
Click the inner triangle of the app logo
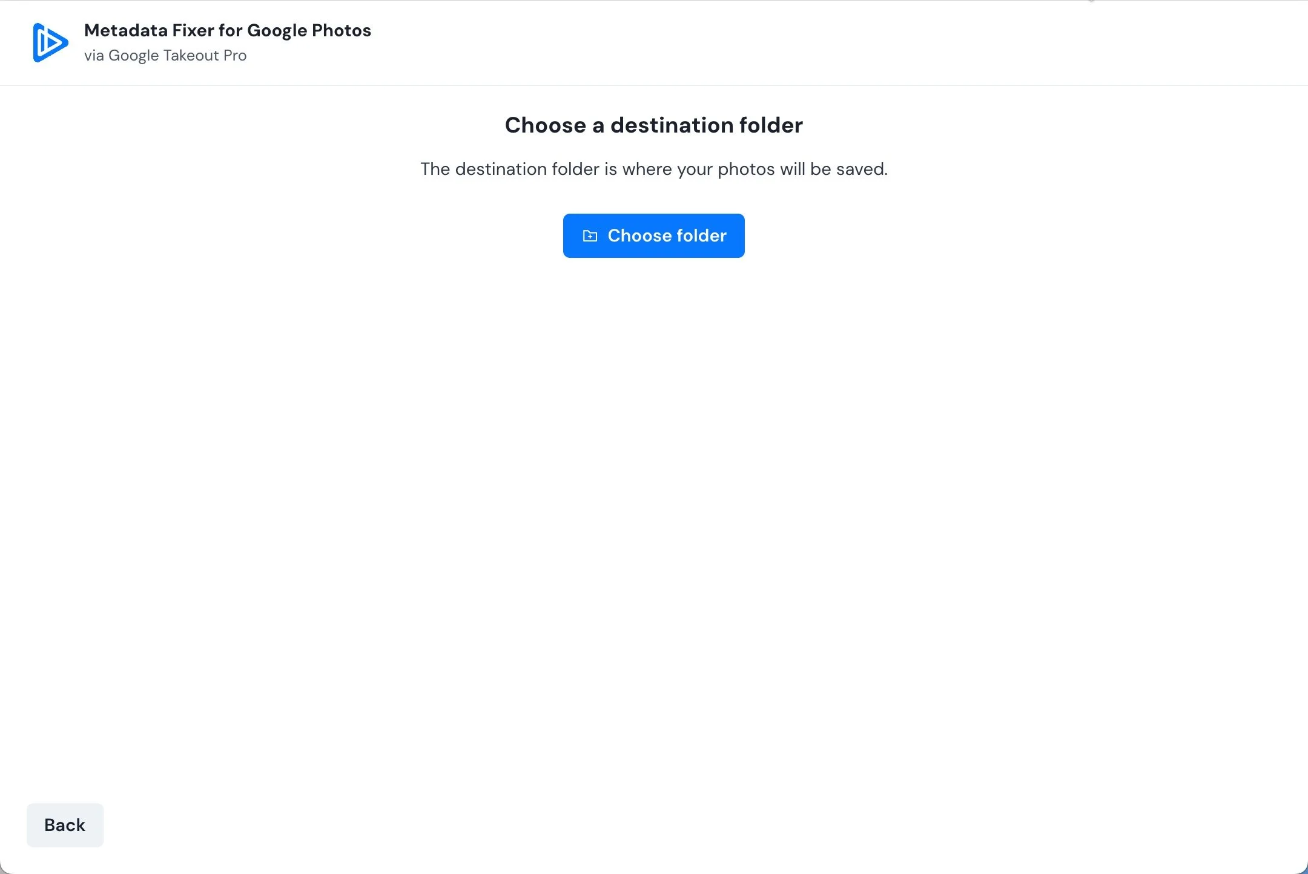point(52,42)
